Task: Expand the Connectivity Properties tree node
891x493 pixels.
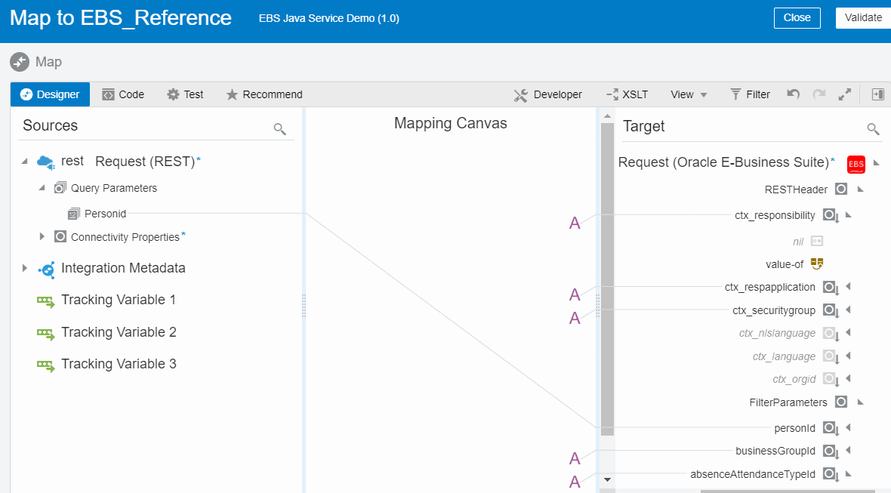Action: pos(42,236)
